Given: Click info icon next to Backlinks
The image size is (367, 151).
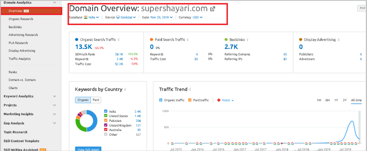Looking at the screenshot, I should pos(248,40).
